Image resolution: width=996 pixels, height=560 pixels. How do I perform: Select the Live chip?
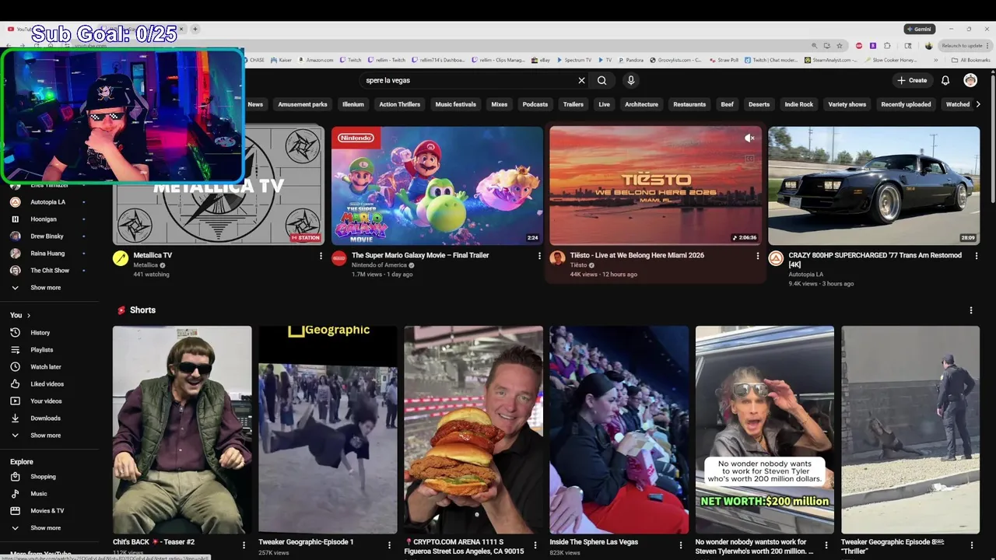click(604, 104)
